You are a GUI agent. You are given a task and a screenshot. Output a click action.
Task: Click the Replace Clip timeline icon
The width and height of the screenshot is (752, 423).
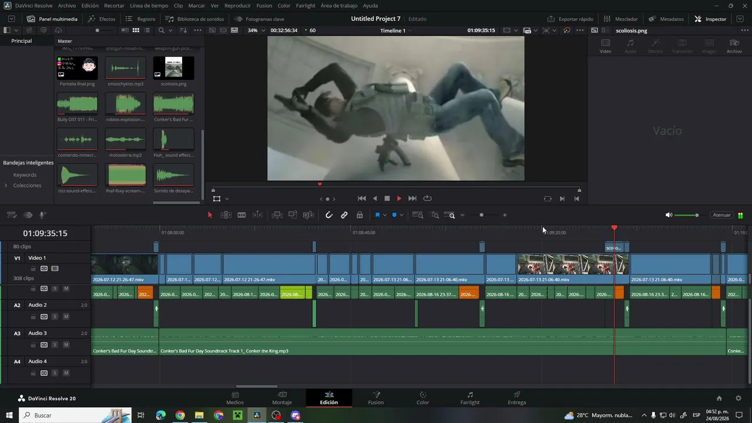pos(308,215)
